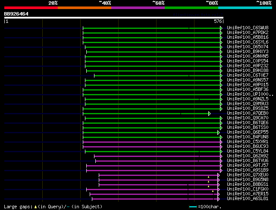Click the query name BB926464

(x=16, y=14)
